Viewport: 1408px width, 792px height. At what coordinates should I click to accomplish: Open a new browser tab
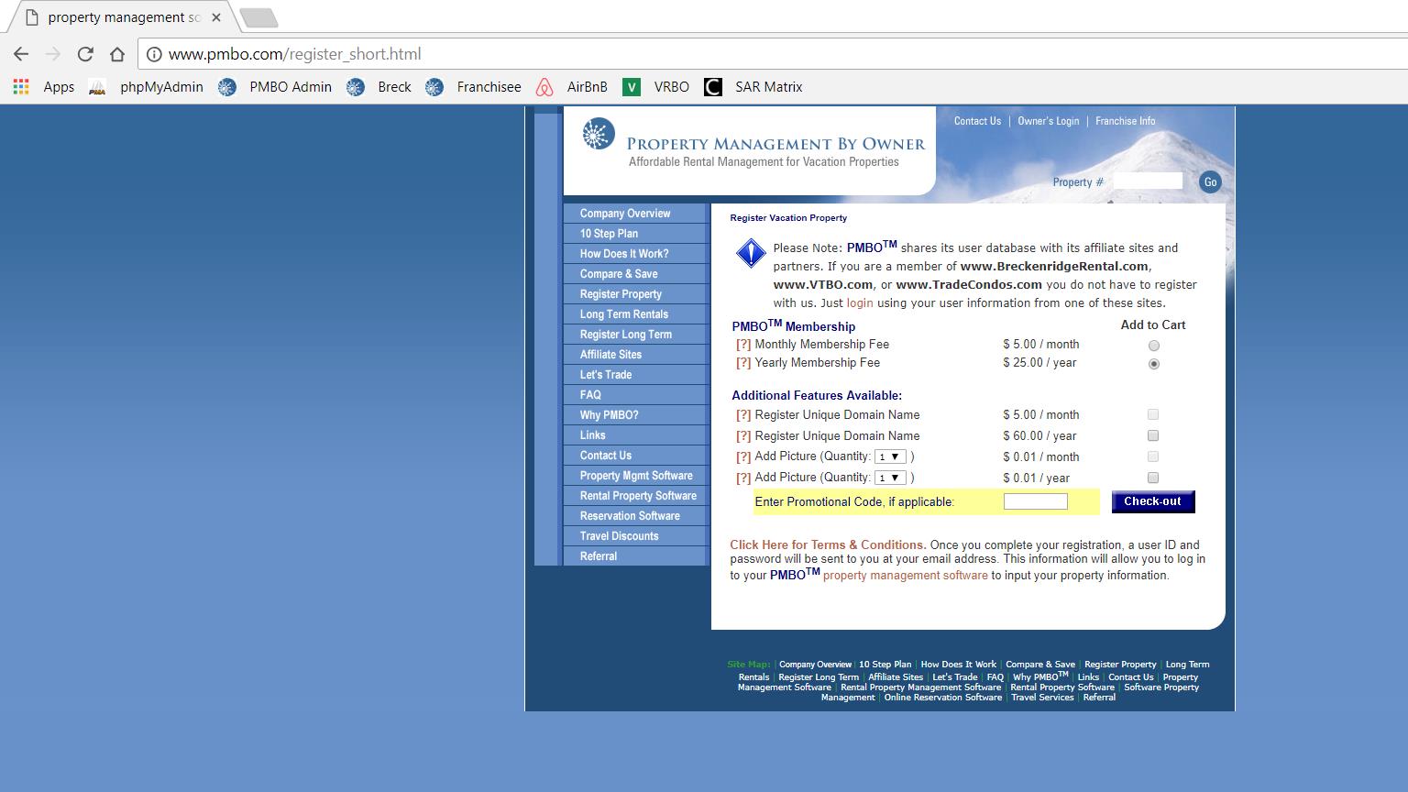pyautogui.click(x=258, y=17)
